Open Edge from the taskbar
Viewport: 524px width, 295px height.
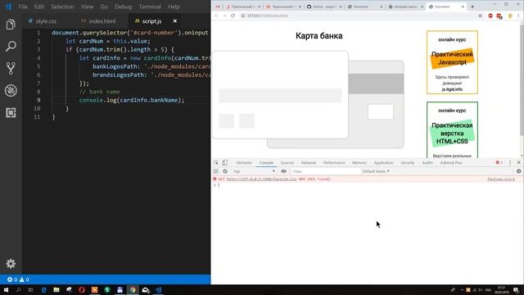point(43,290)
